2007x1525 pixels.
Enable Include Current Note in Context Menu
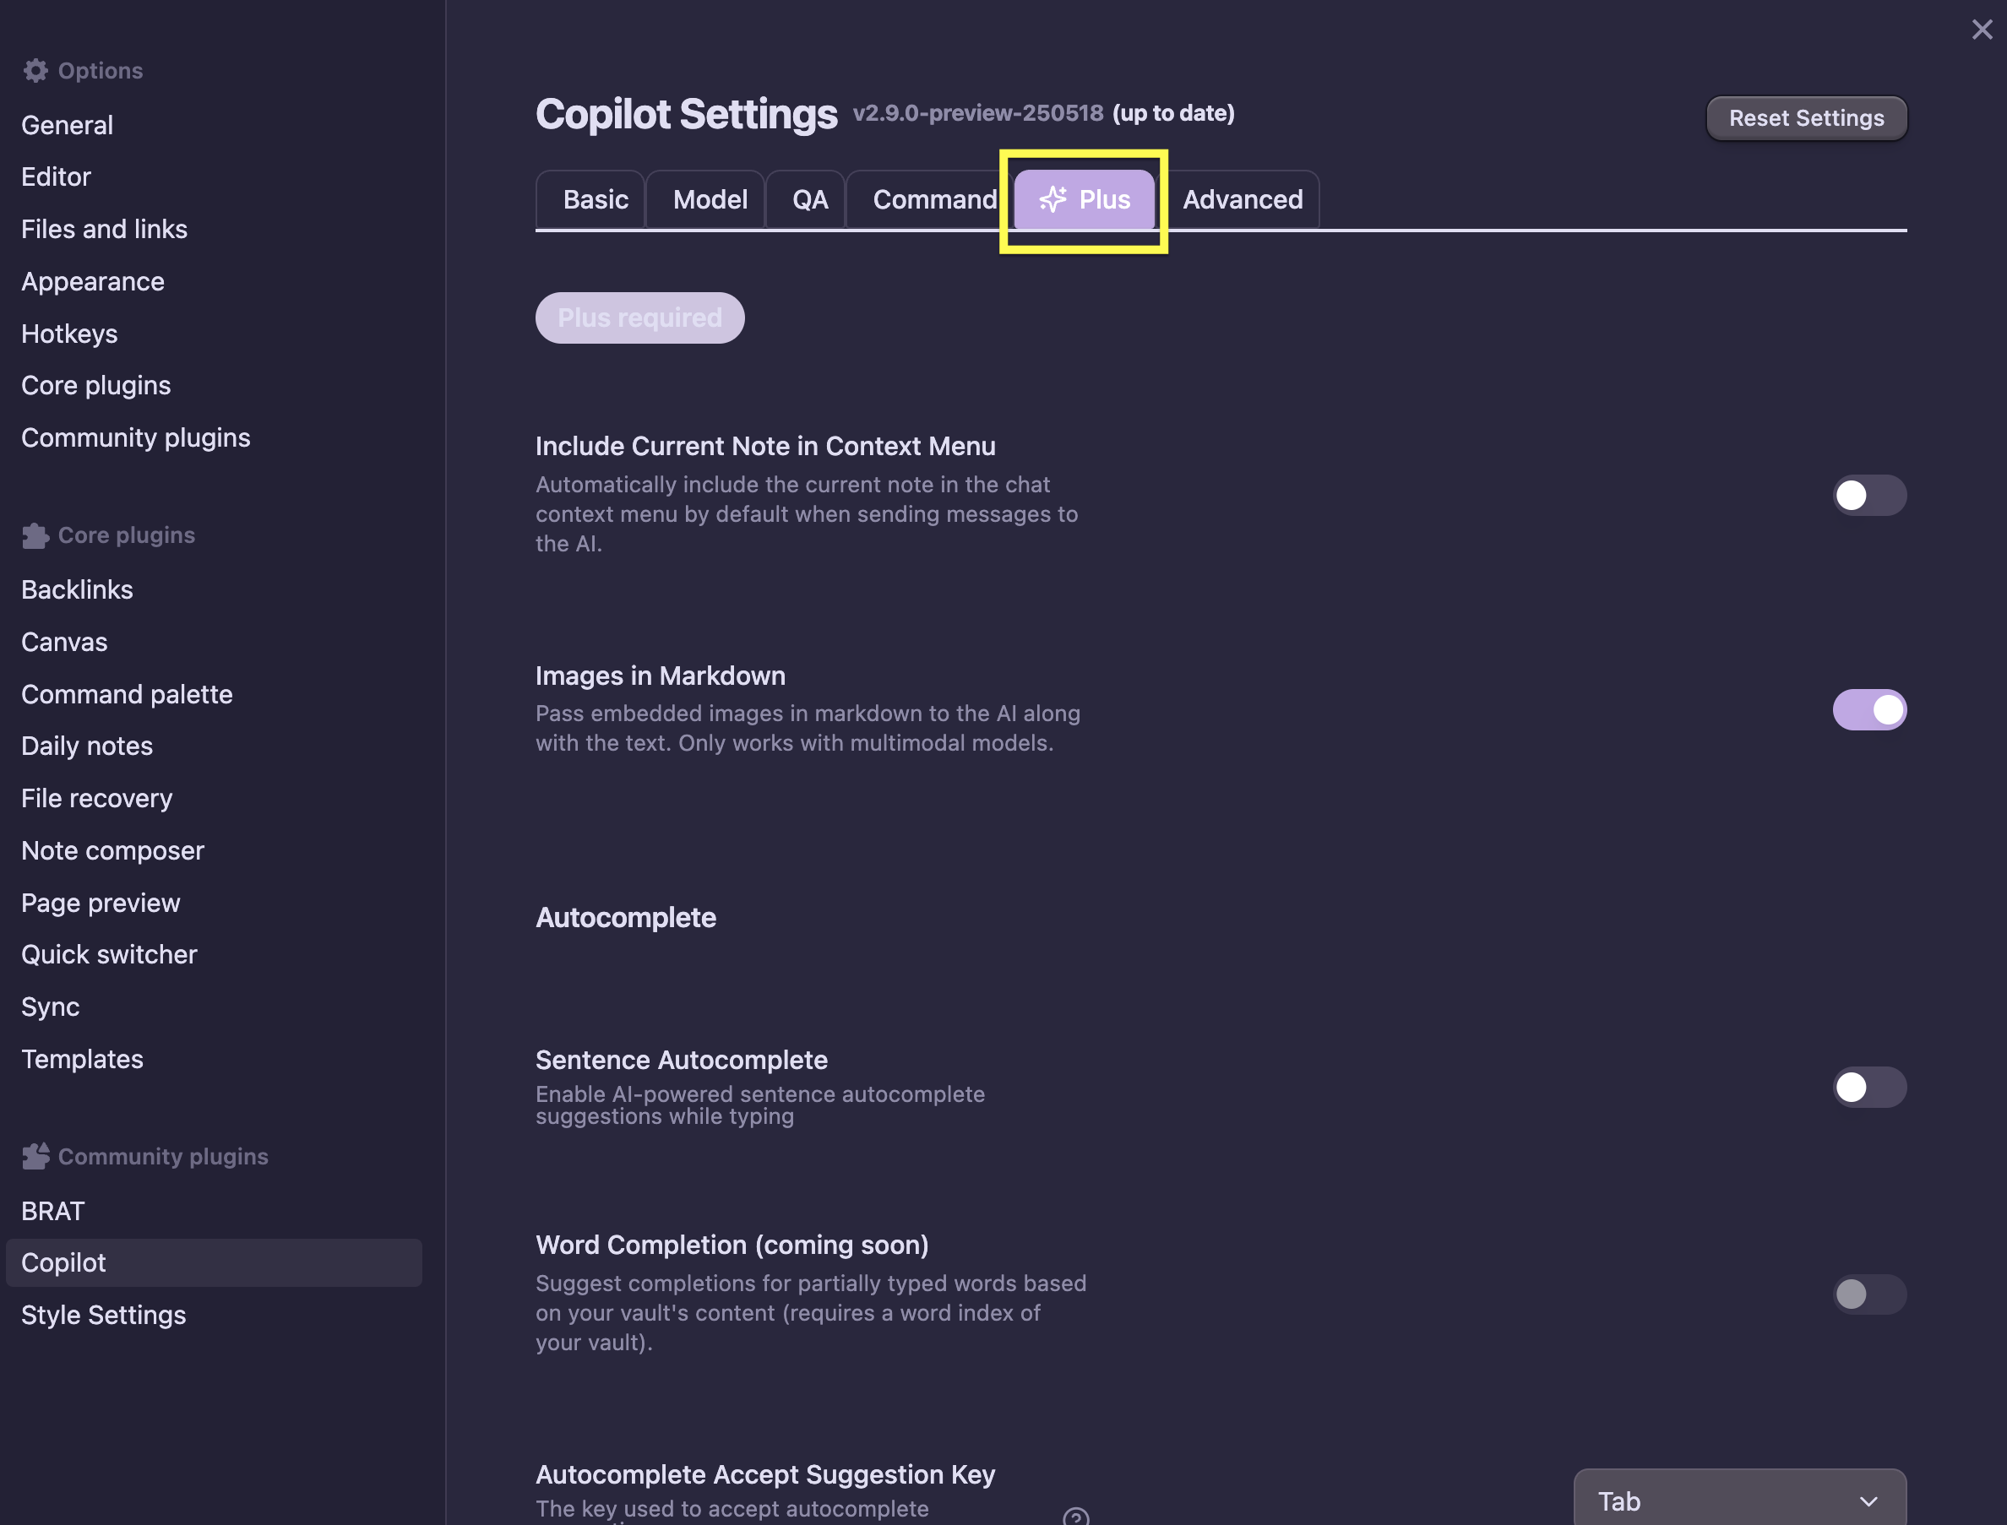click(x=1868, y=496)
